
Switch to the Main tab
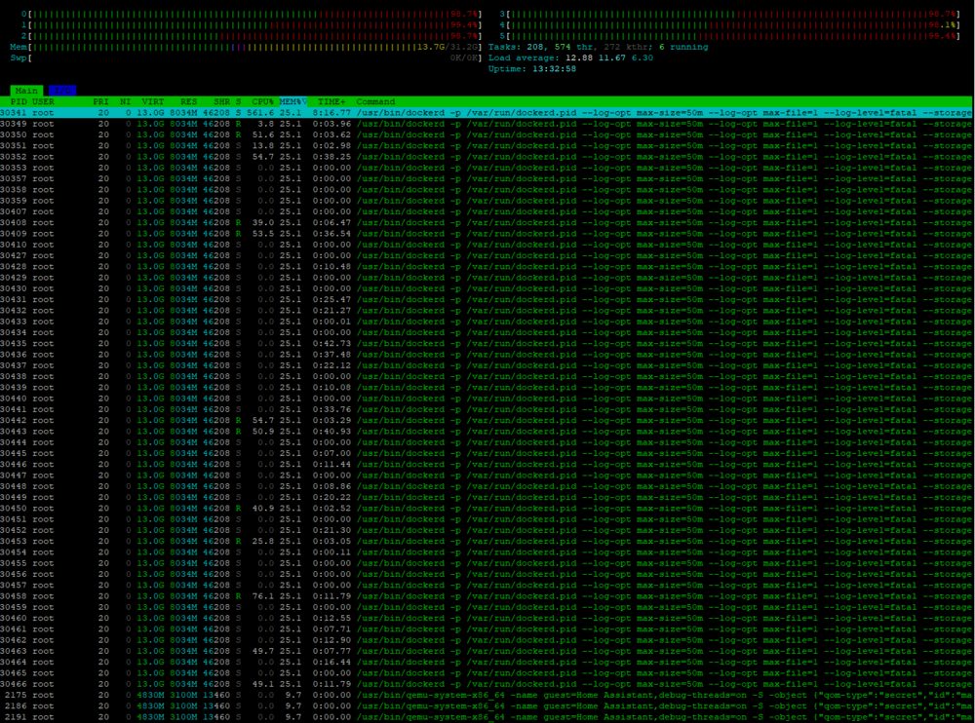click(x=26, y=91)
